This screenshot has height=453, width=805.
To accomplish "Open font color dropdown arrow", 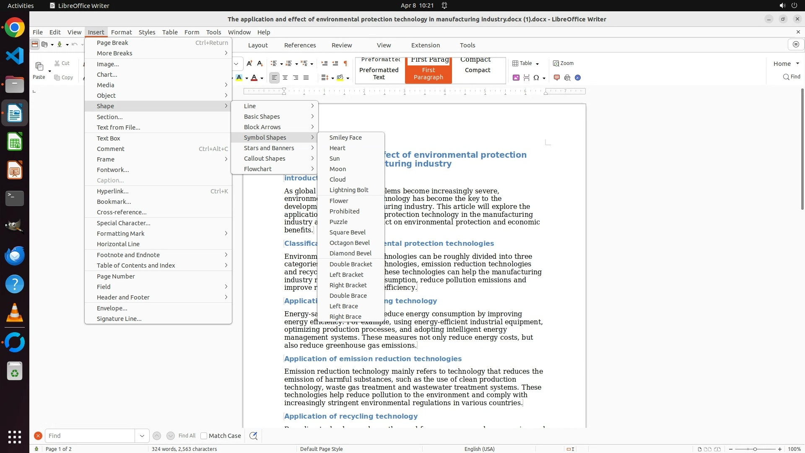I will 262,78.
